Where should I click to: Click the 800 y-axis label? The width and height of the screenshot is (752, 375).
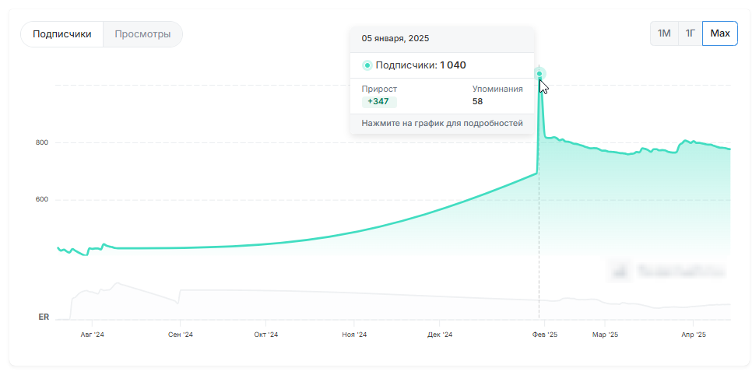click(42, 142)
